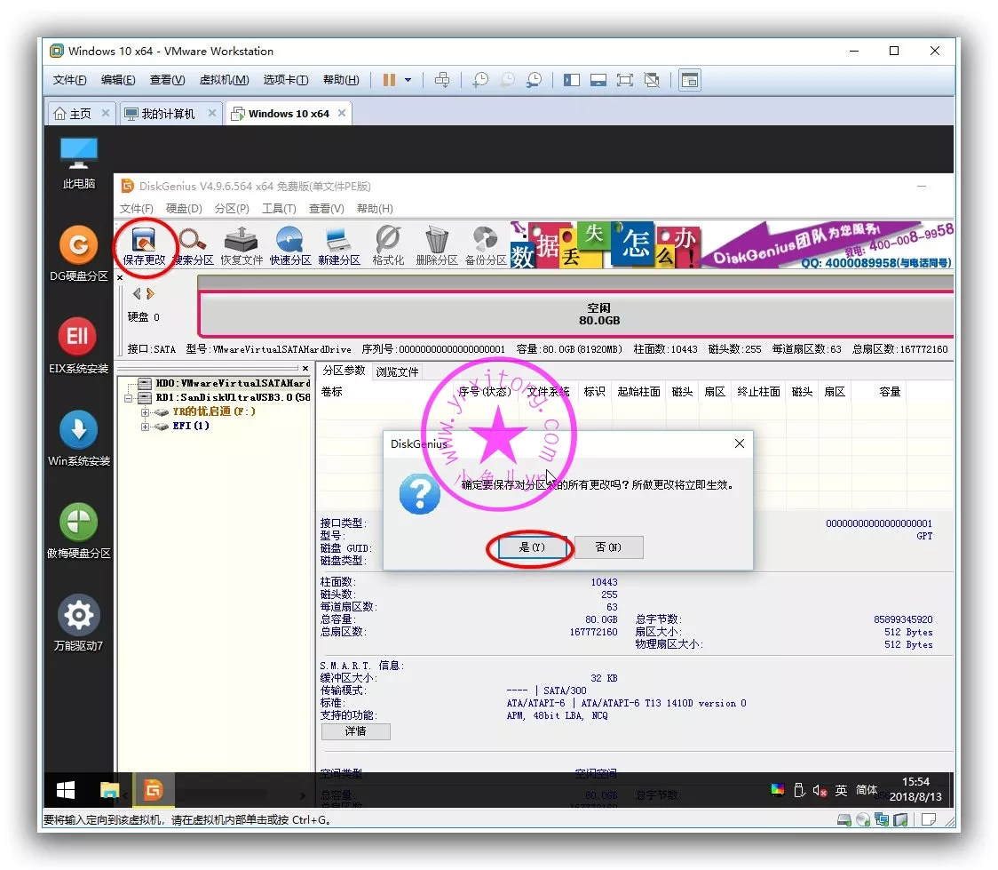Viewport: 998px width, 870px height.
Task: Click the muted volume tray icon
Action: point(820,790)
